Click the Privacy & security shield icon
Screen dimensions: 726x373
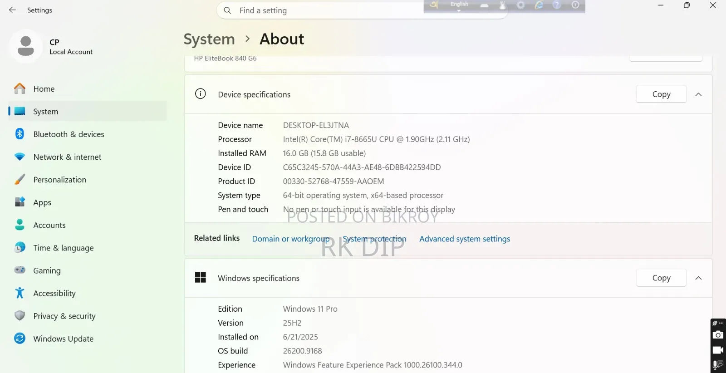pyautogui.click(x=20, y=315)
